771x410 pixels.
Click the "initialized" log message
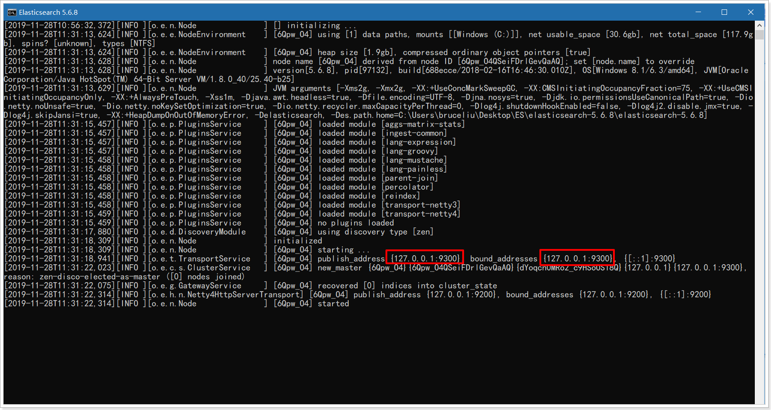298,241
